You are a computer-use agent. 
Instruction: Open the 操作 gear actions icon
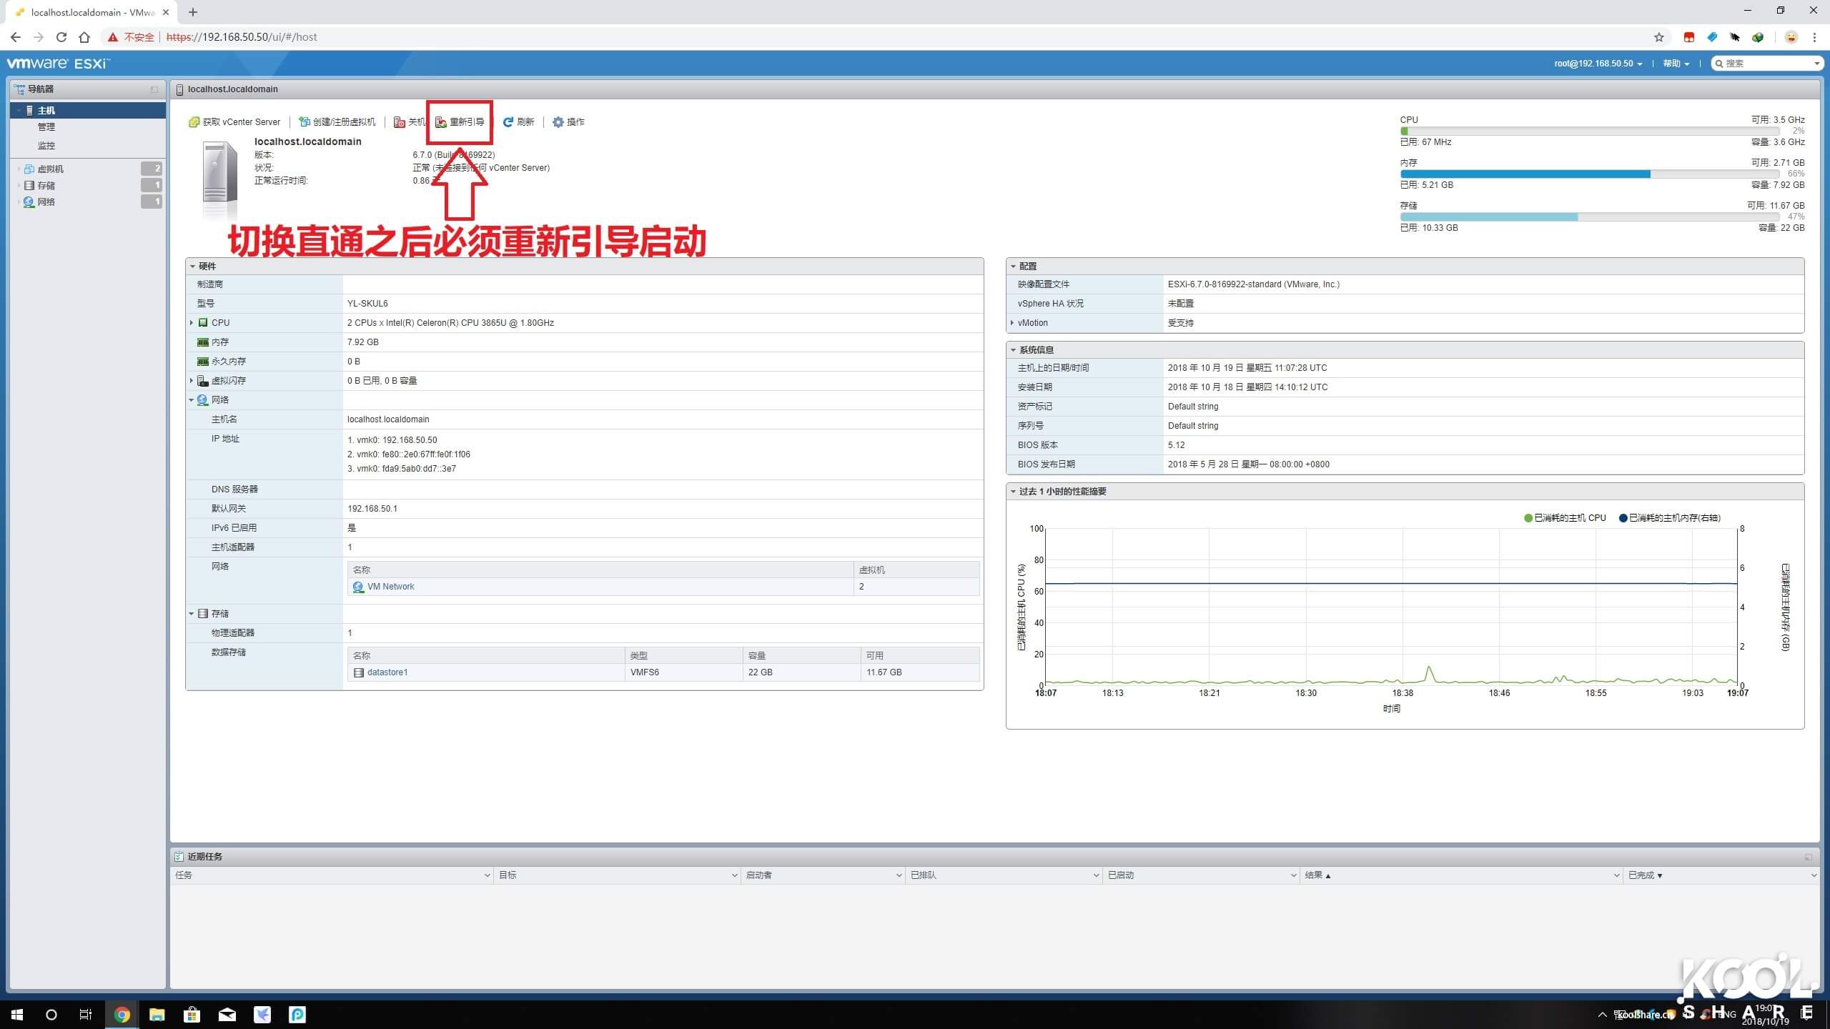pyautogui.click(x=559, y=122)
